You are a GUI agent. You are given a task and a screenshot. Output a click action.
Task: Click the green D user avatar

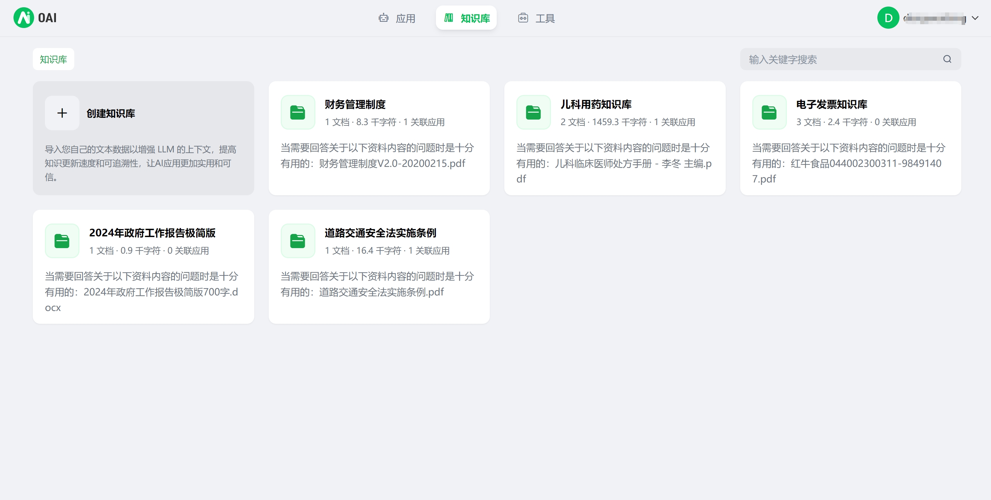coord(888,18)
